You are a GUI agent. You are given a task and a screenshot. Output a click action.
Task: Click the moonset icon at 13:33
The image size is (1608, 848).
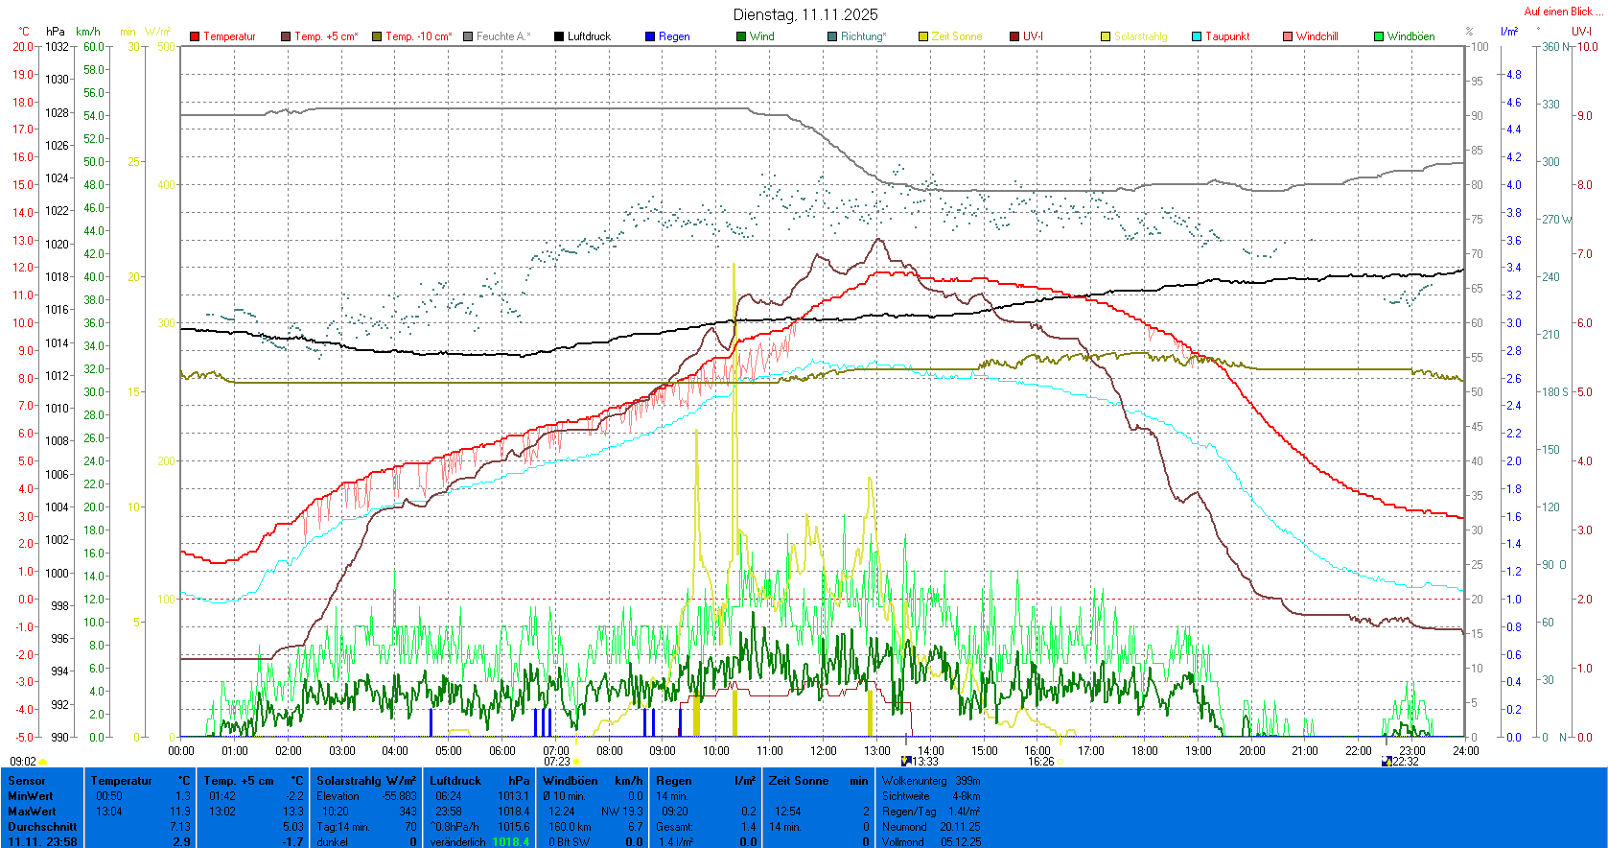tap(906, 761)
